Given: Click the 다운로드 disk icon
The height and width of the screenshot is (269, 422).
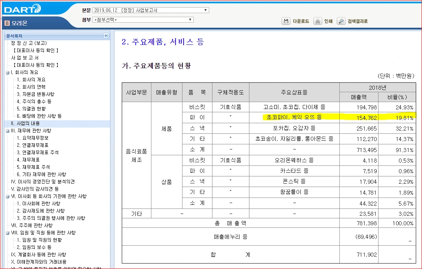Looking at the screenshot, I should (x=286, y=21).
